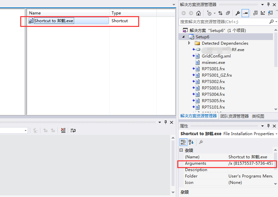
Task: Click Go to Previous Message icon
Action: click(x=45, y=130)
